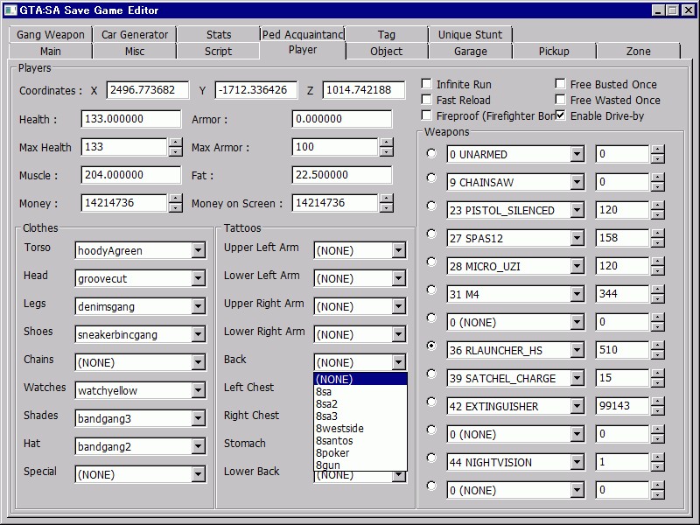The height and width of the screenshot is (525, 700).
Task: Increase Money using its spinner up arrow
Action: (x=176, y=199)
